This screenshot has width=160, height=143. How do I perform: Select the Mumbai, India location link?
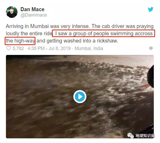(89, 48)
